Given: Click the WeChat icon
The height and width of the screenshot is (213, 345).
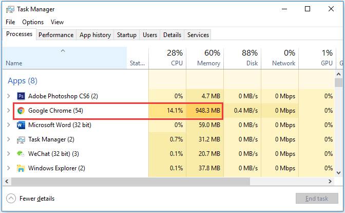Looking at the screenshot, I should click(x=21, y=154).
